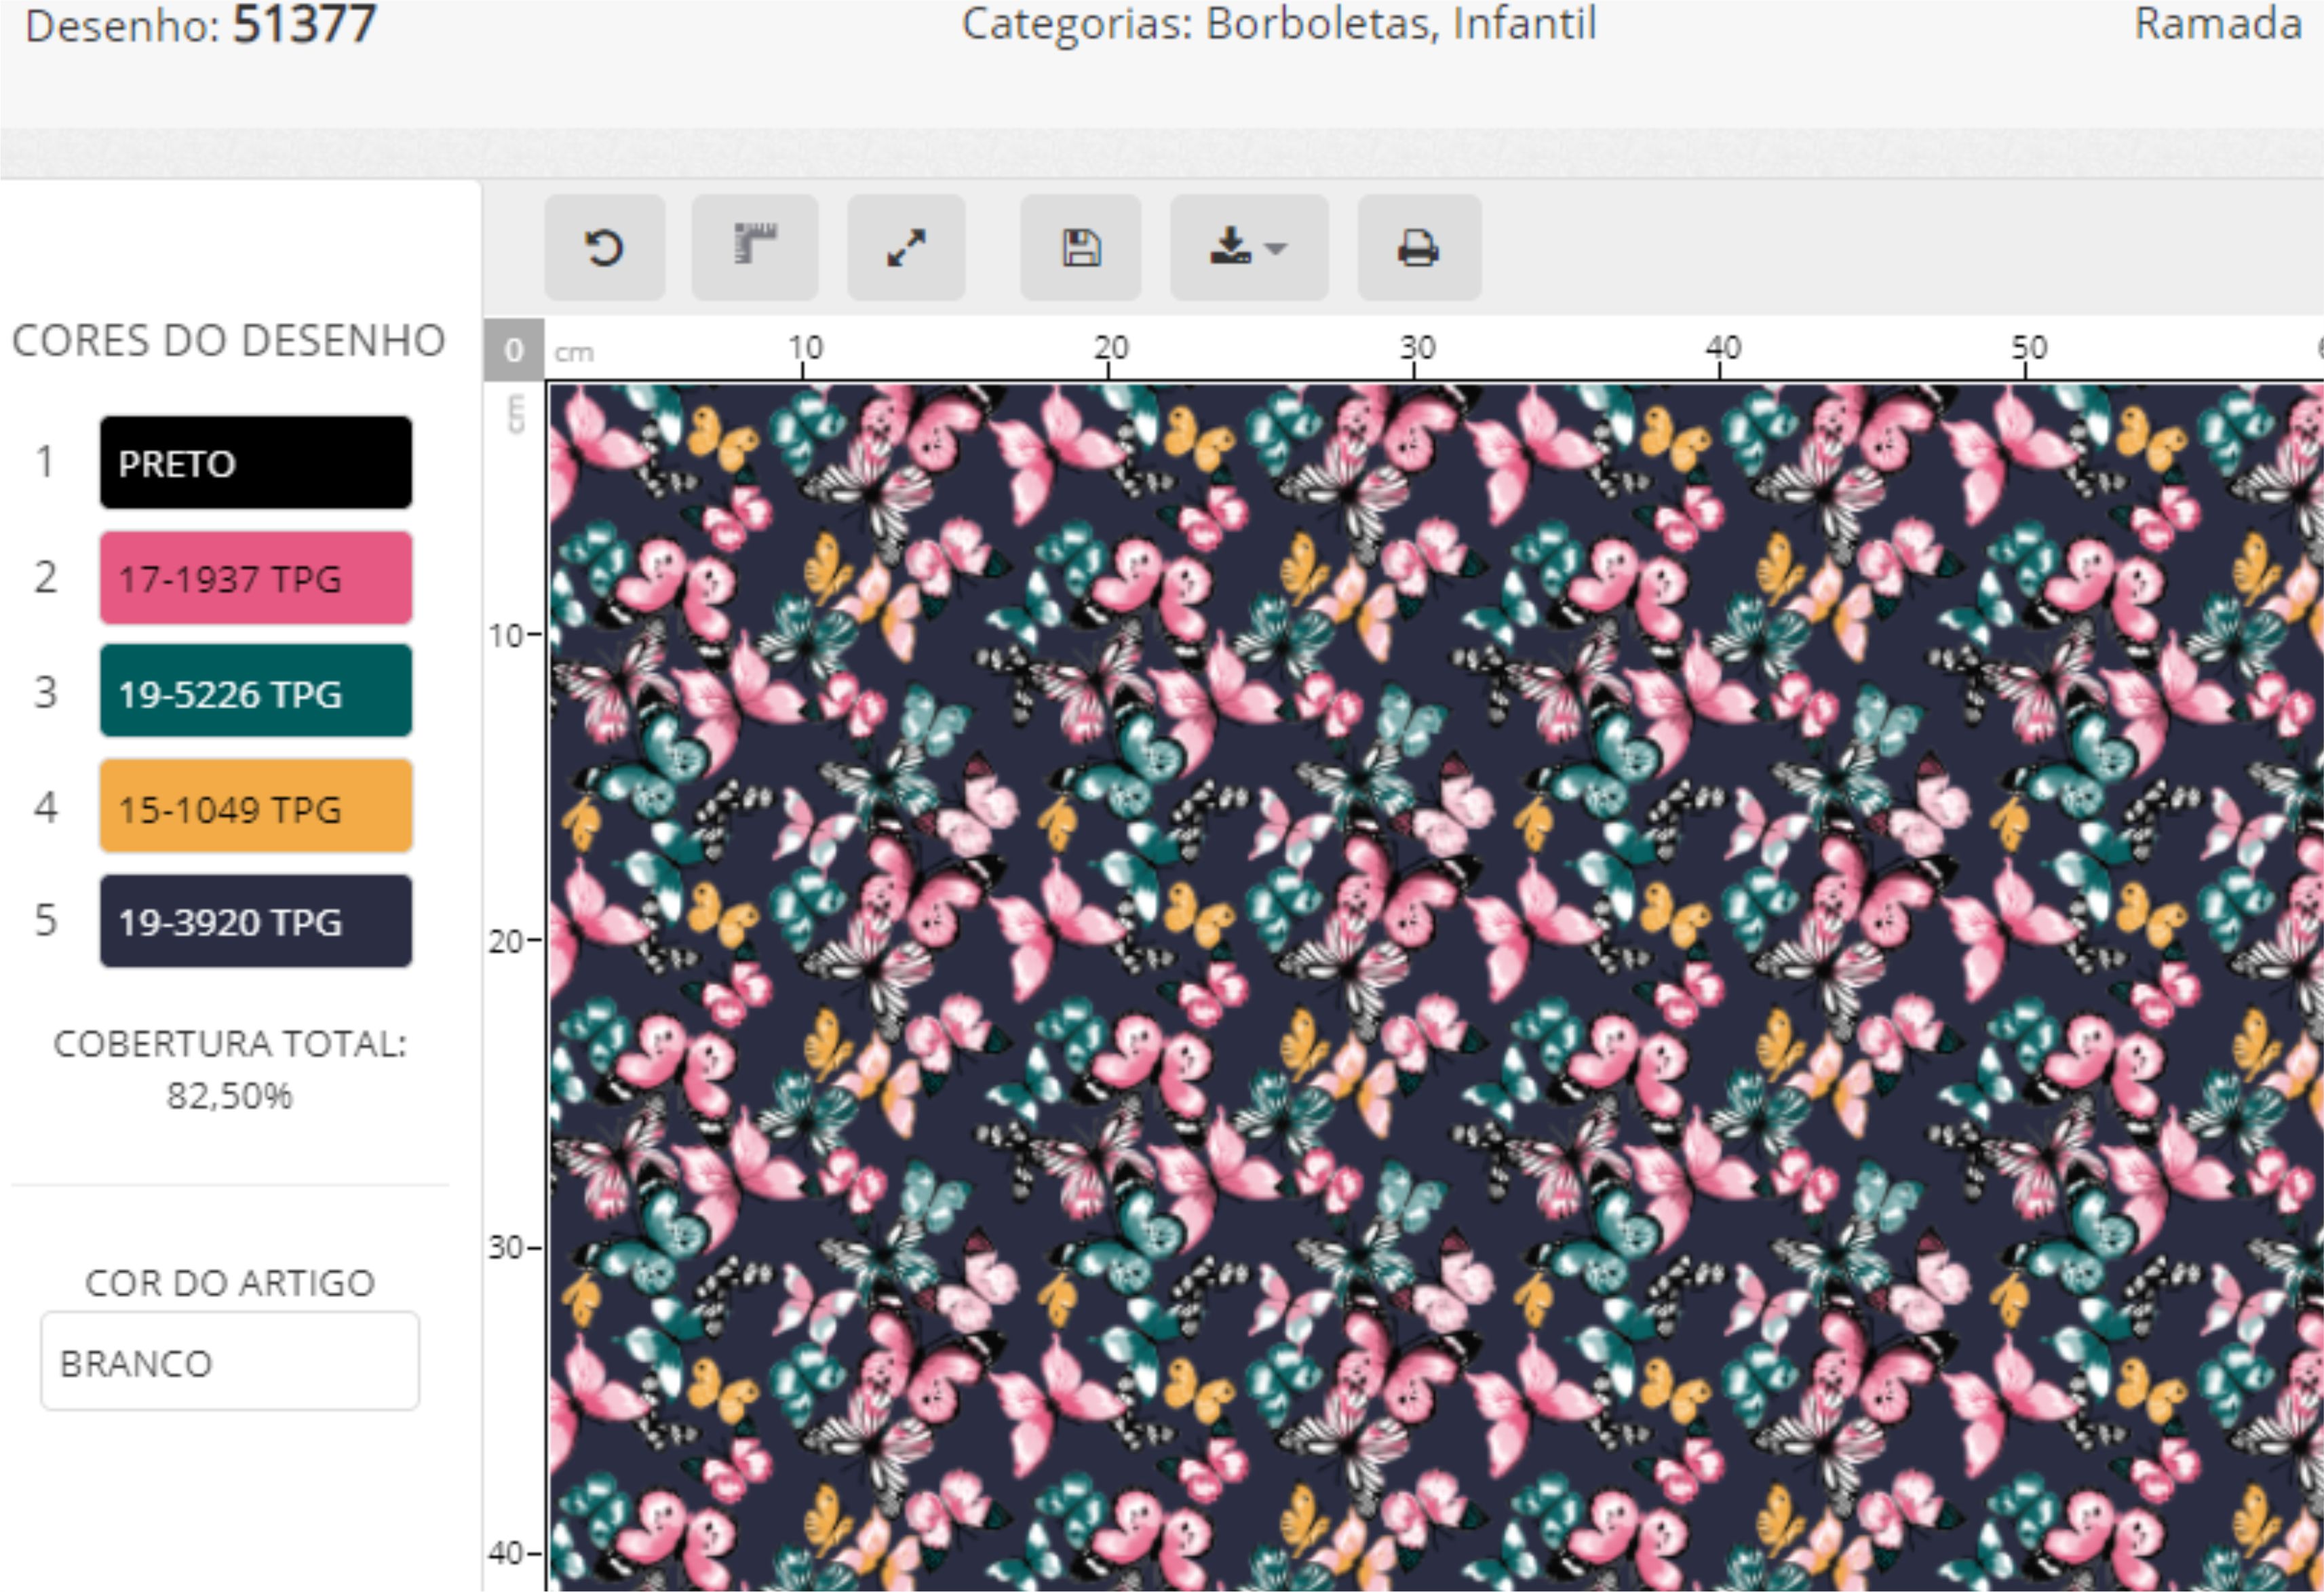
Task: Click the Infantil category link
Action: (x=1524, y=24)
